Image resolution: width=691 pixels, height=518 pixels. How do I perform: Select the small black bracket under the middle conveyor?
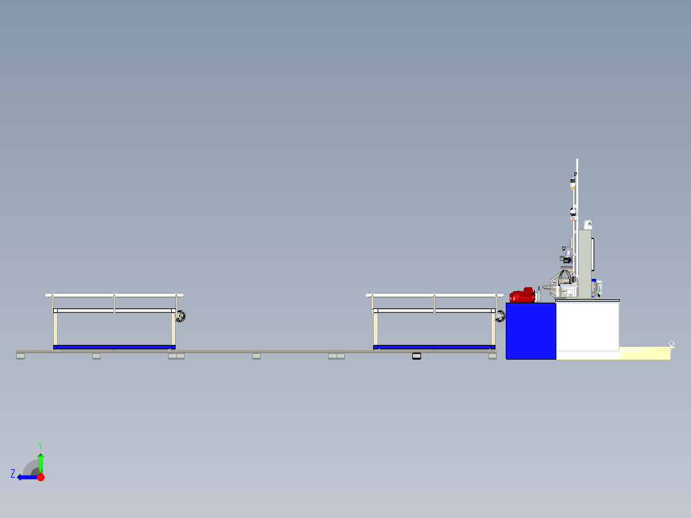(415, 356)
